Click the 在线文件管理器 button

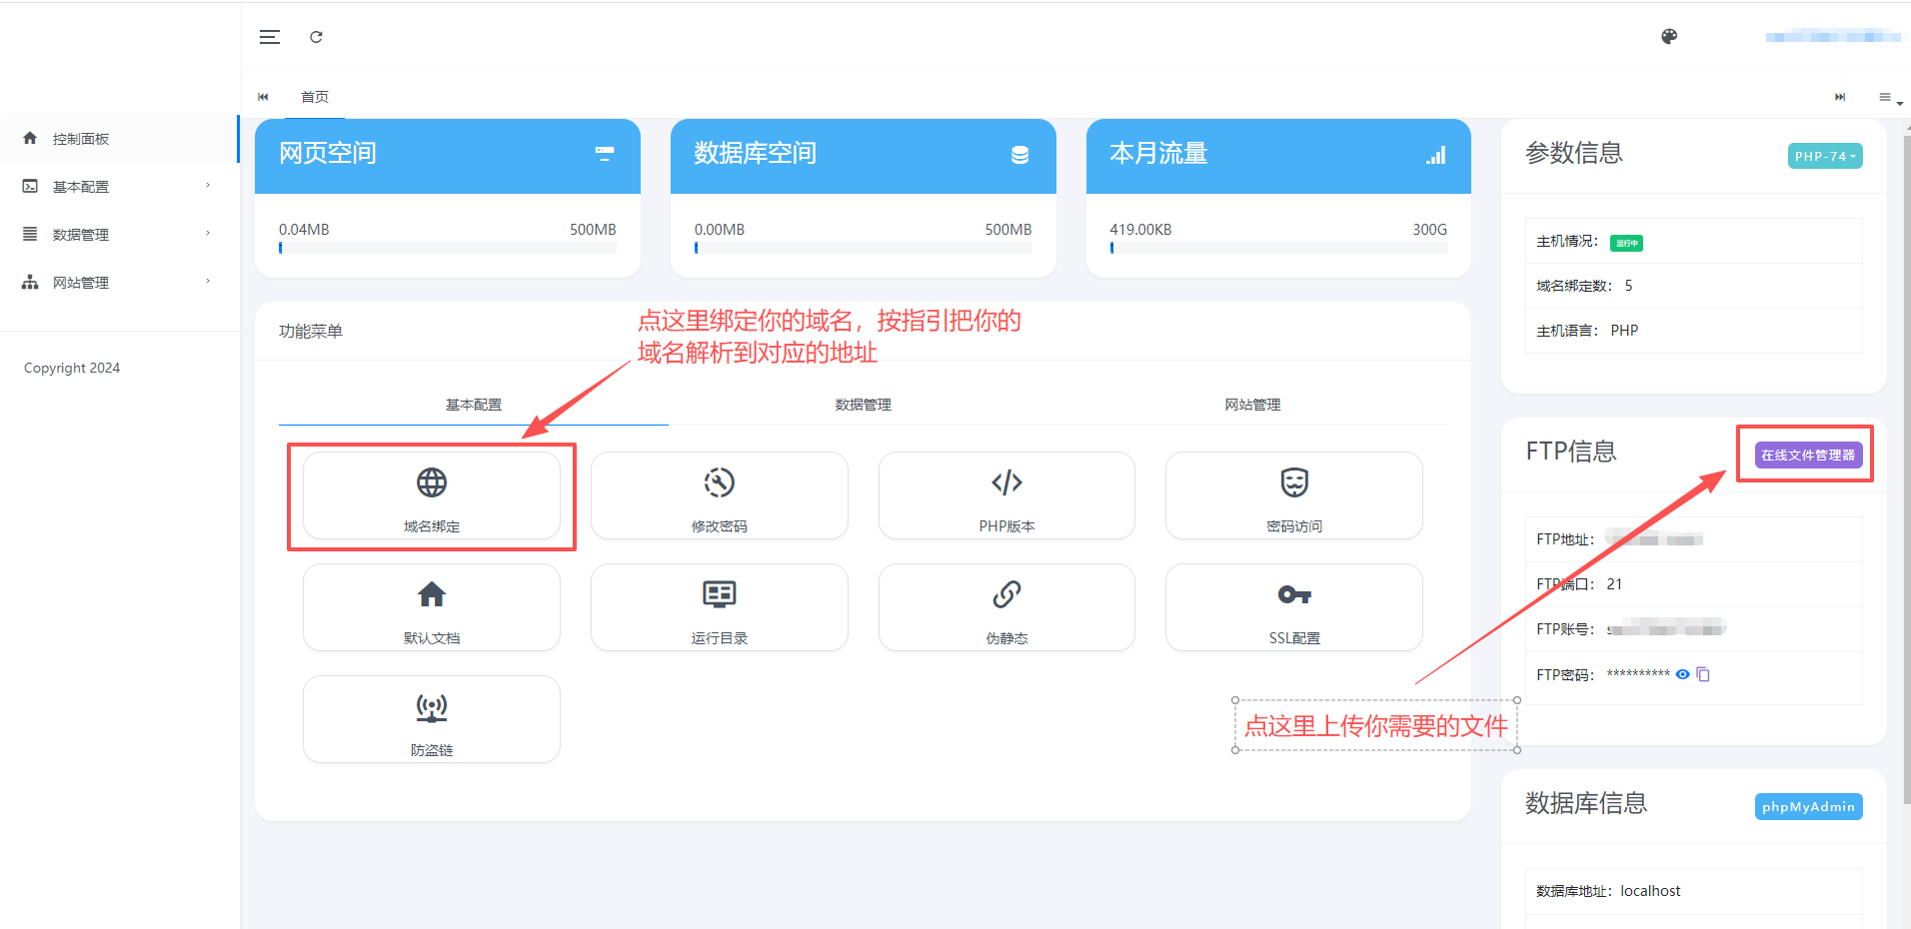tap(1807, 455)
